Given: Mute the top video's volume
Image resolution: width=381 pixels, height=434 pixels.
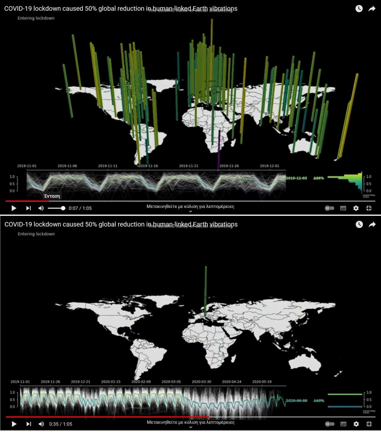Looking at the screenshot, I should 41,208.
